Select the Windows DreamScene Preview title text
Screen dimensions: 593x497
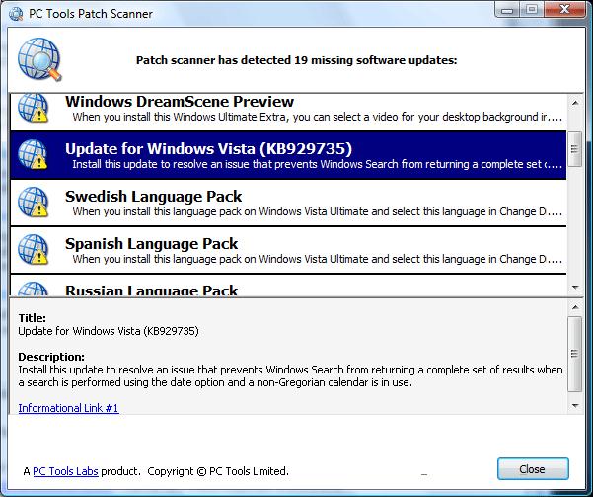(180, 101)
